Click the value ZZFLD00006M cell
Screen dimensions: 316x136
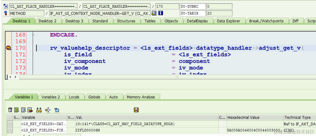[146, 130]
